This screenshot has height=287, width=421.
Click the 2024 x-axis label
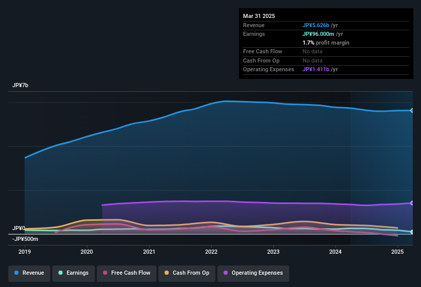[x=335, y=252]
